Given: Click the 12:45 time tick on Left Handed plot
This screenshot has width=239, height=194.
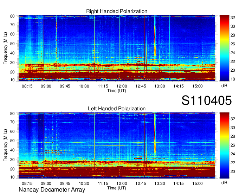Looking at the screenshot, I should [141, 183].
